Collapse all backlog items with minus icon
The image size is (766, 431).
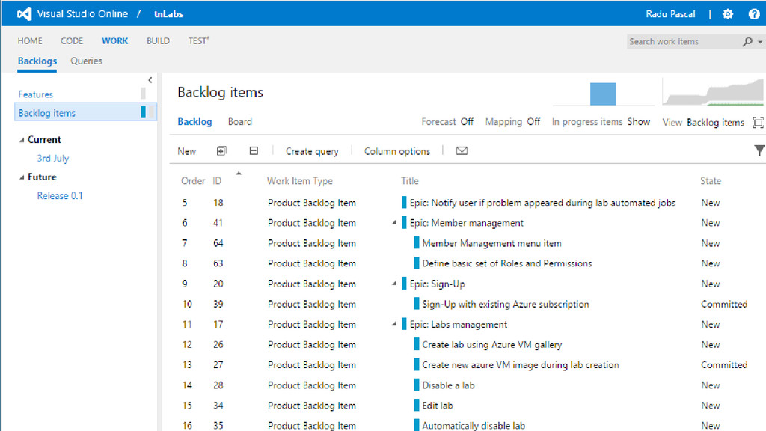pos(254,151)
